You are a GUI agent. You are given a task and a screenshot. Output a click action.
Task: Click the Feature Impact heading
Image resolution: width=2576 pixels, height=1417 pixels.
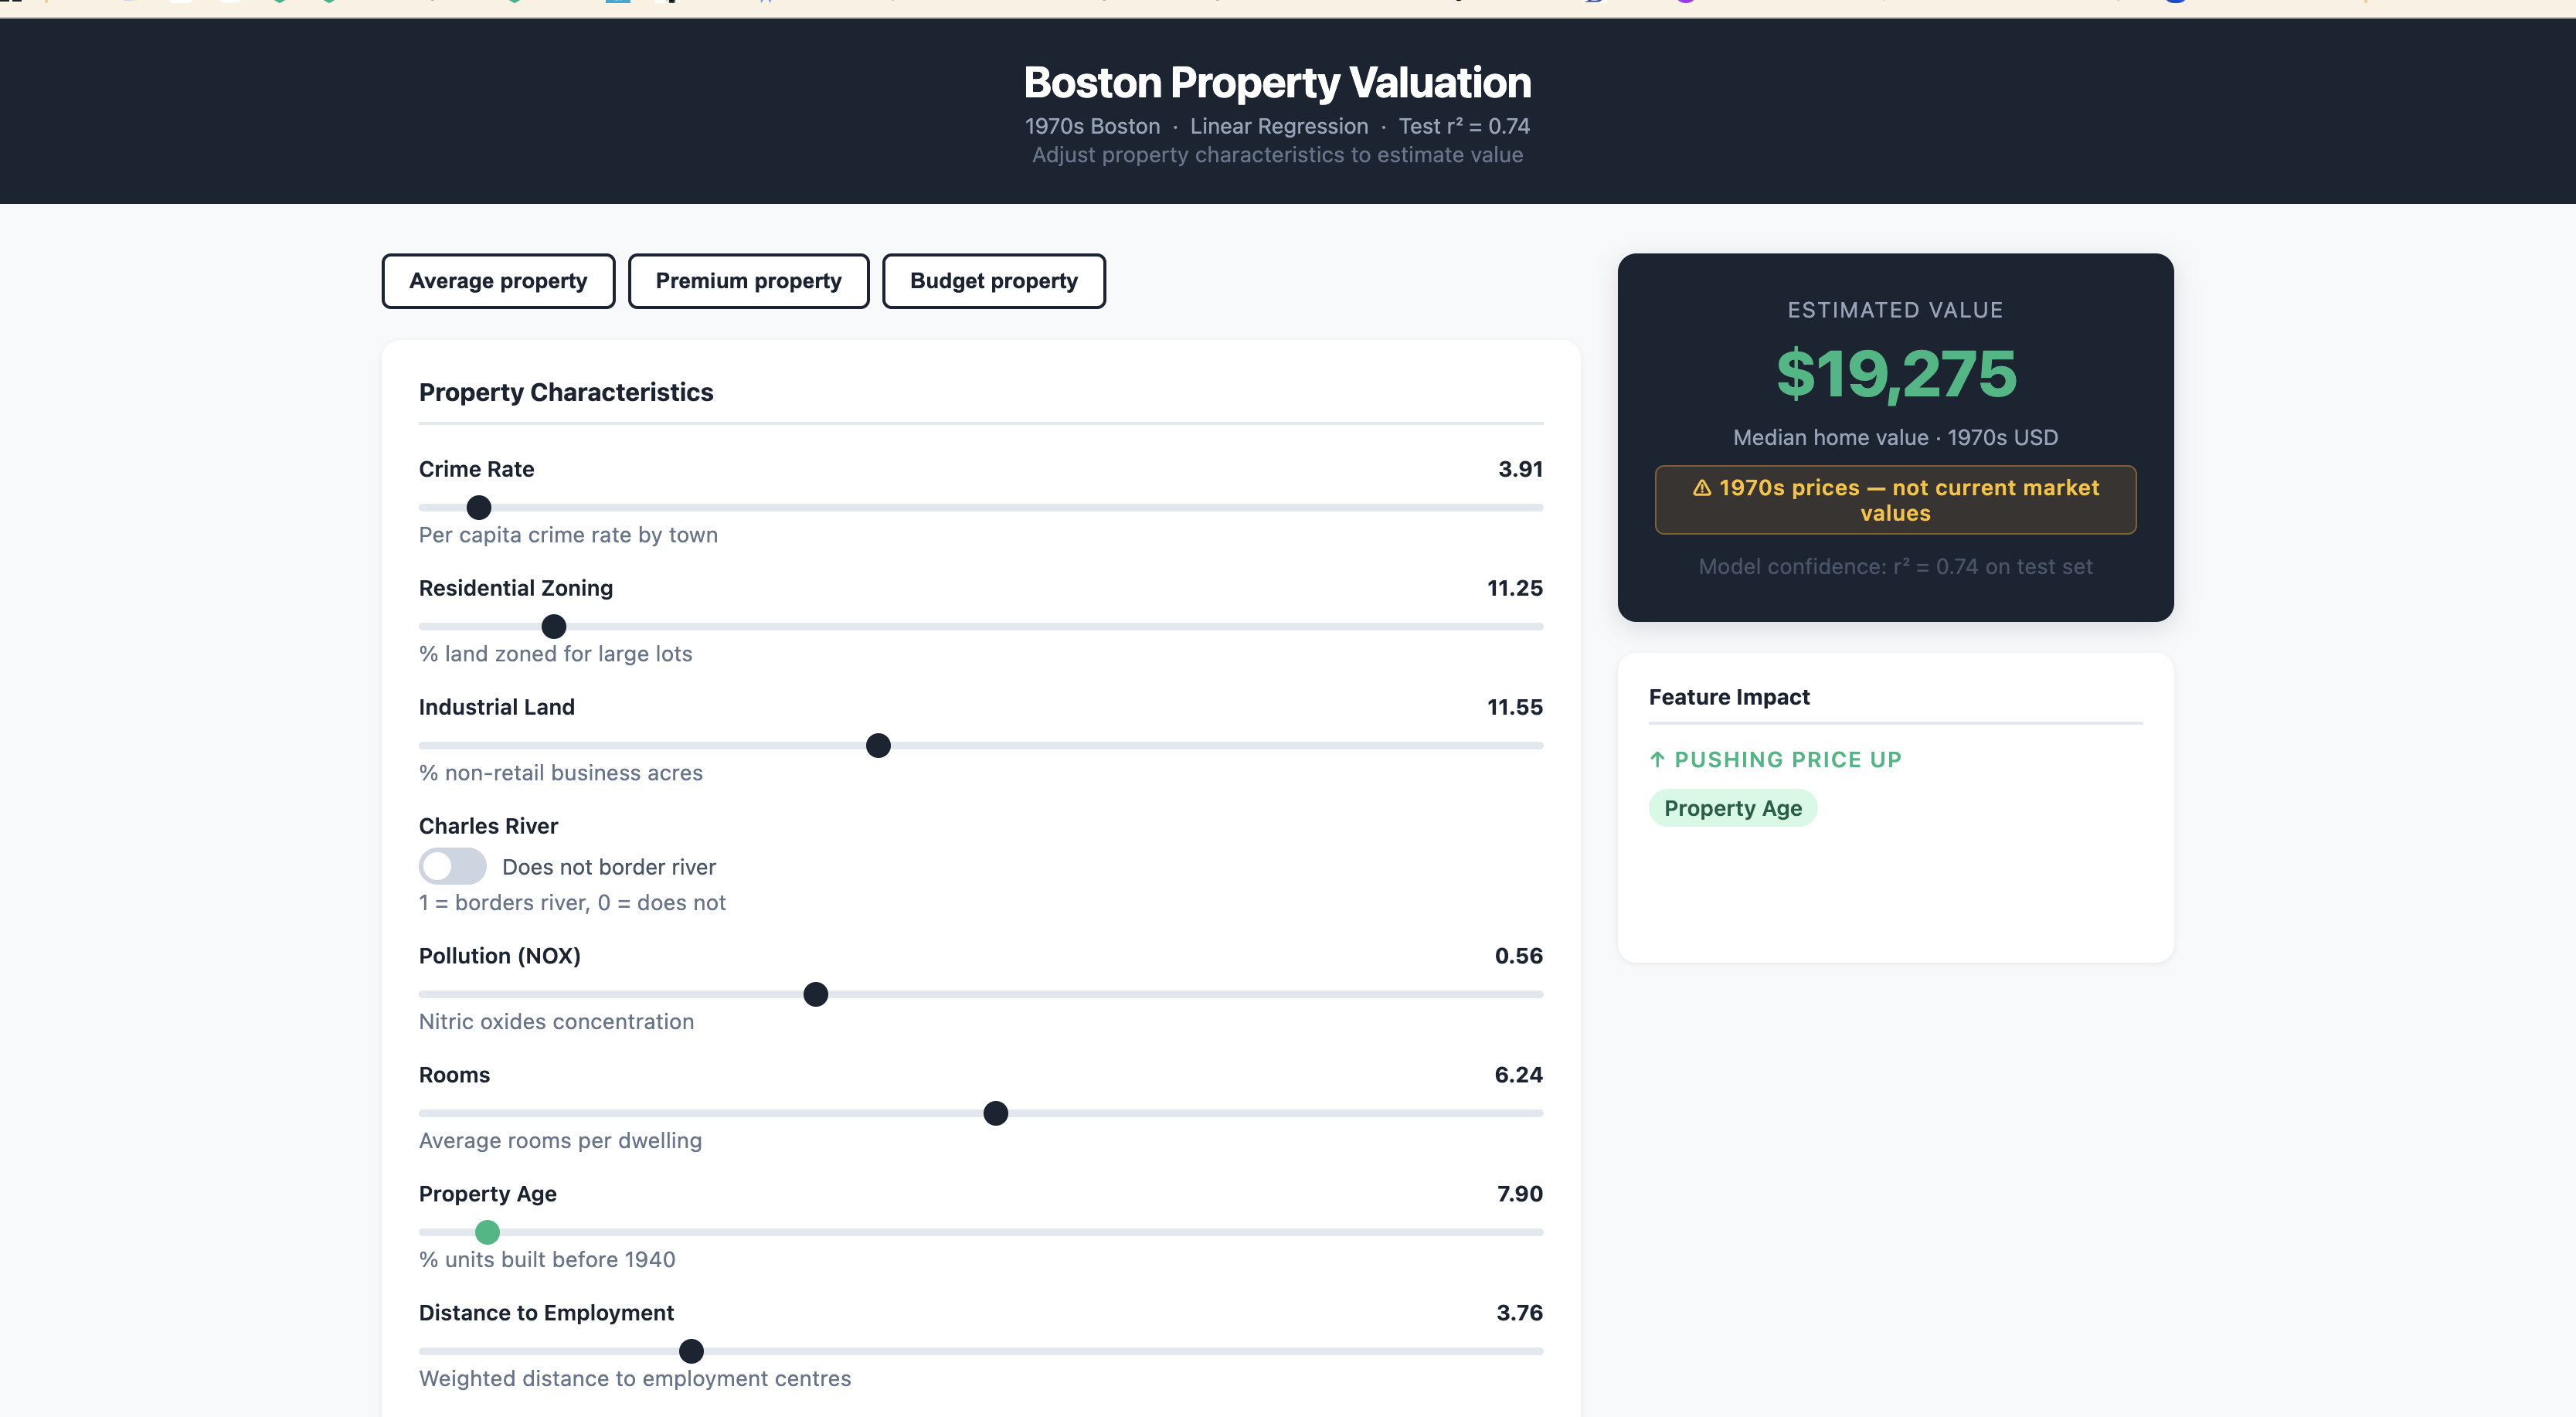pyautogui.click(x=1729, y=697)
